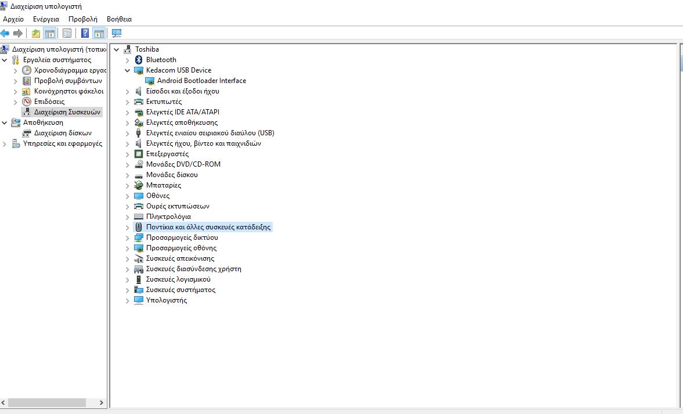Viewport: 683px width, 414px height.
Task: Toggle the Show/Hide Action Pane button
Action: (x=99, y=33)
